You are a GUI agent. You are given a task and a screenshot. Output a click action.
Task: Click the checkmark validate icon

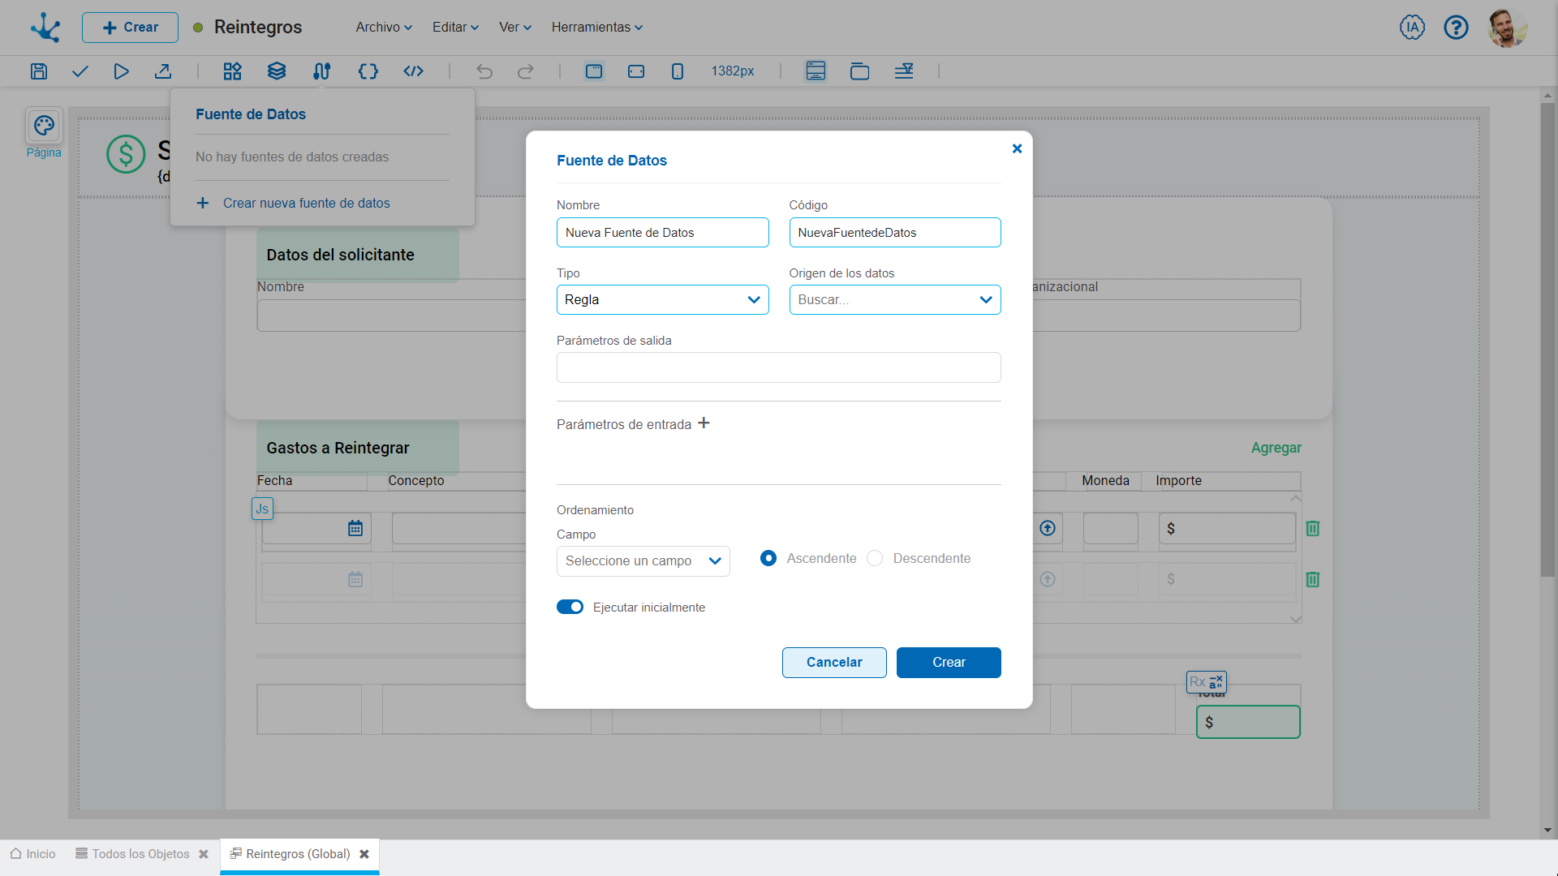80,71
